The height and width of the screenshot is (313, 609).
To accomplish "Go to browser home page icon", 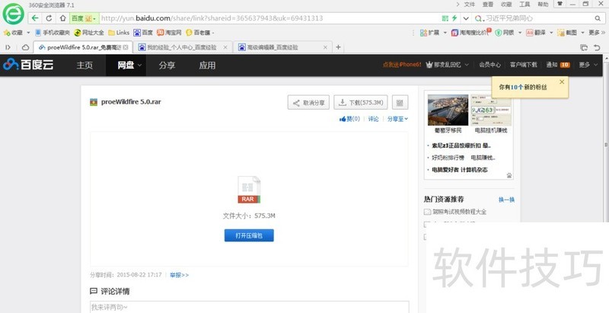I will coord(62,18).
